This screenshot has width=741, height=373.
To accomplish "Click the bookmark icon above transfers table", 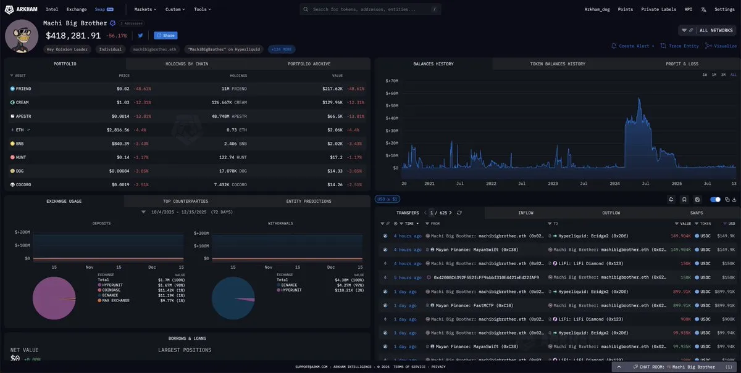I will click(x=684, y=199).
